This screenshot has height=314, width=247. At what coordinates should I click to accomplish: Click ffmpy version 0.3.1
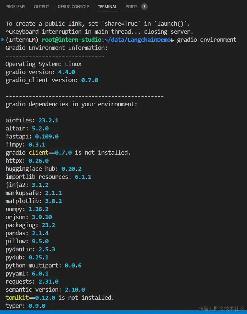click(37, 145)
